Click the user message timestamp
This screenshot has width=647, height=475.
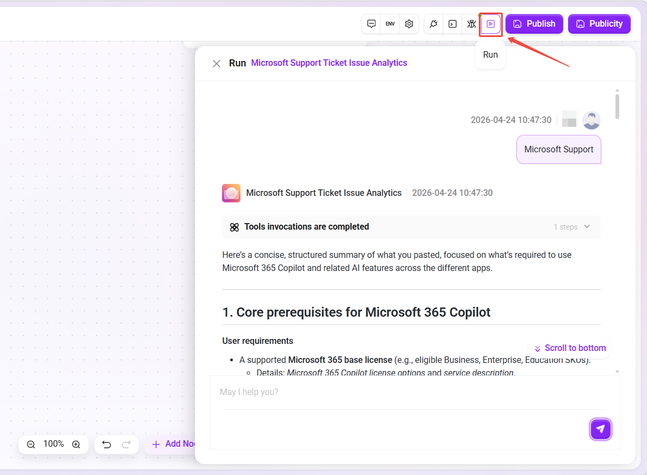pyautogui.click(x=511, y=120)
